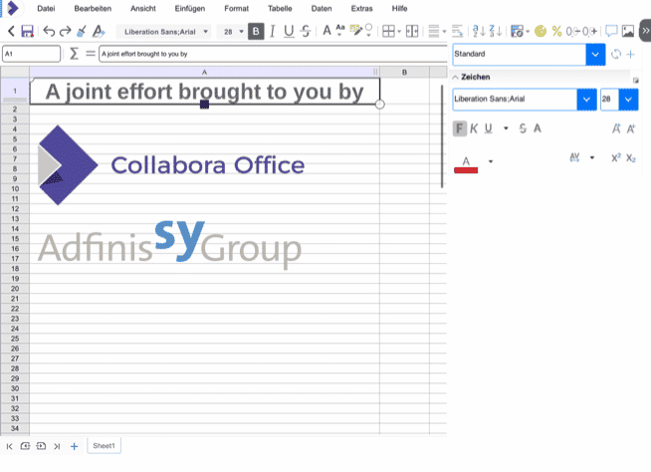Click the Undo arrow icon
The image size is (651, 472).
(48, 32)
